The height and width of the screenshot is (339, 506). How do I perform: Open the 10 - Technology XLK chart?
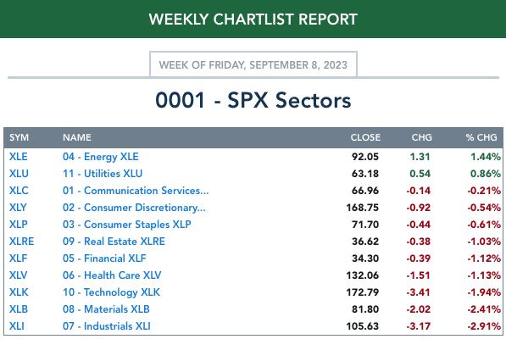coord(111,292)
